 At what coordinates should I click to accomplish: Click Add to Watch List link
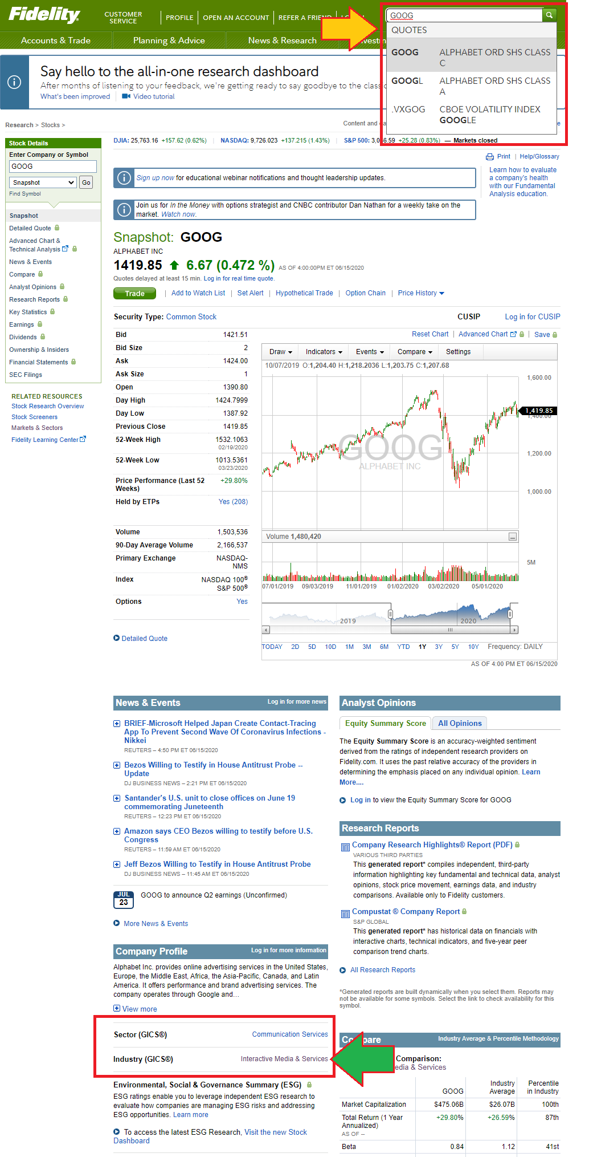[198, 293]
